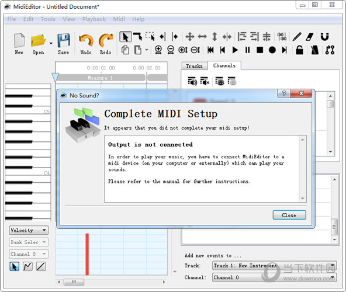This screenshot has width=346, height=292.
Task: Select freehand curve edit mode
Action: (x=28, y=266)
